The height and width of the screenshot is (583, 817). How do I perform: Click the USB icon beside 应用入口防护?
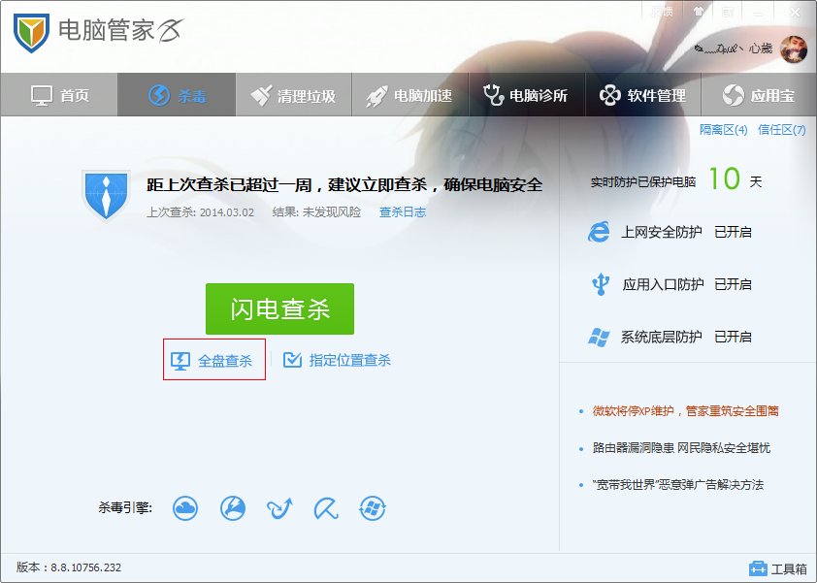click(602, 284)
